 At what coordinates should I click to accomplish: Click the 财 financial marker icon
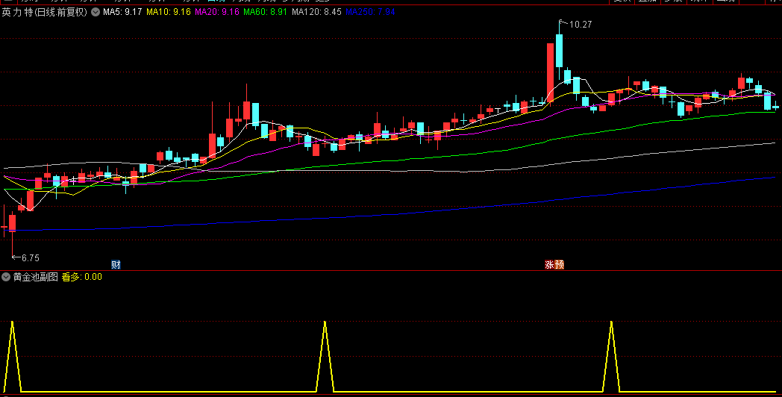coord(116,265)
